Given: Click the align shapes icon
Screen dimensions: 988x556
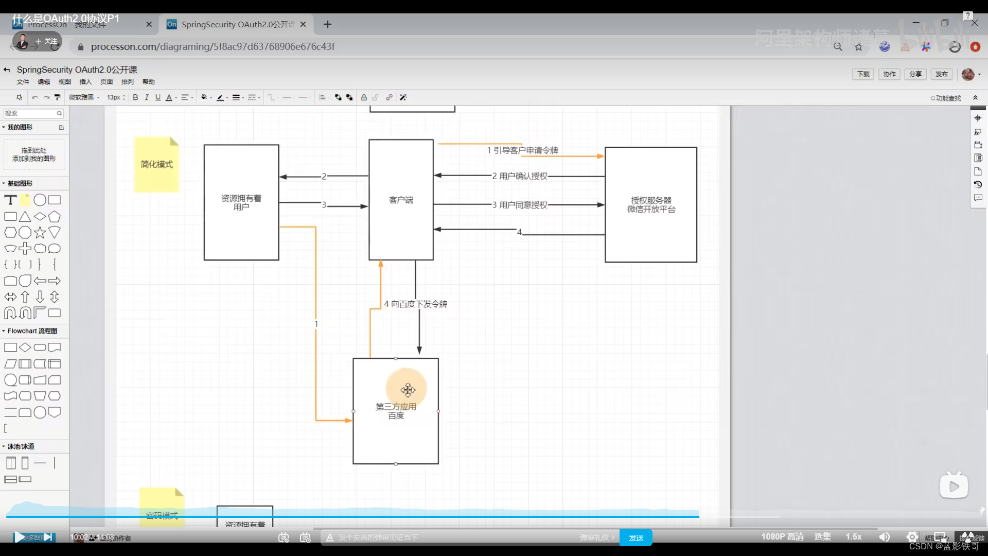Looking at the screenshot, I should point(323,97).
